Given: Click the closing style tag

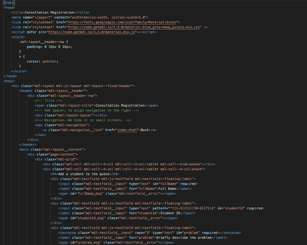Looking at the screenshot, I should click(x=19, y=71).
